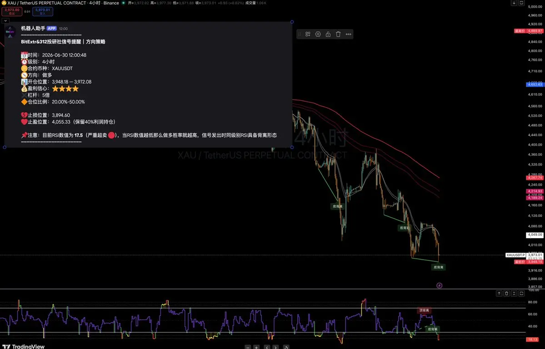Zoom out chart with minus button
Screen dimensions: 545x349
(x=248, y=347)
